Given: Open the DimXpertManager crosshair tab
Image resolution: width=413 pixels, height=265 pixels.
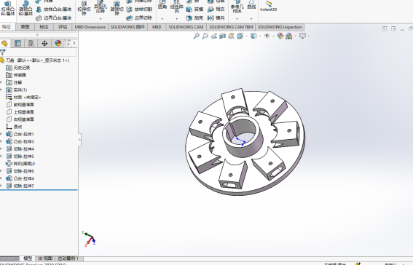Looking at the screenshot, I should (44, 44).
